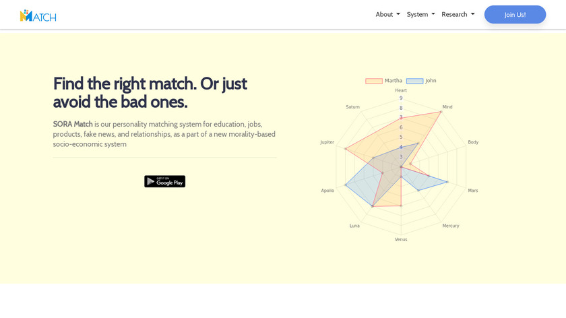Open the About dropdown menu
566x318 pixels.
coord(387,14)
